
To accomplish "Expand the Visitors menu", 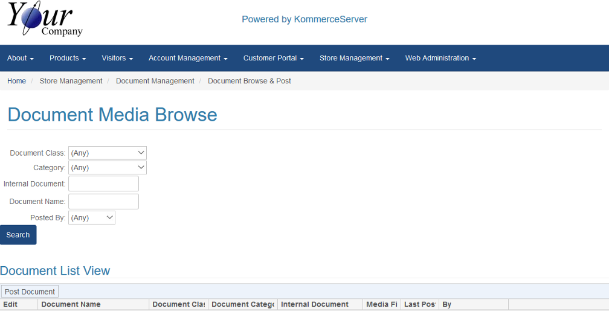I will pos(117,59).
